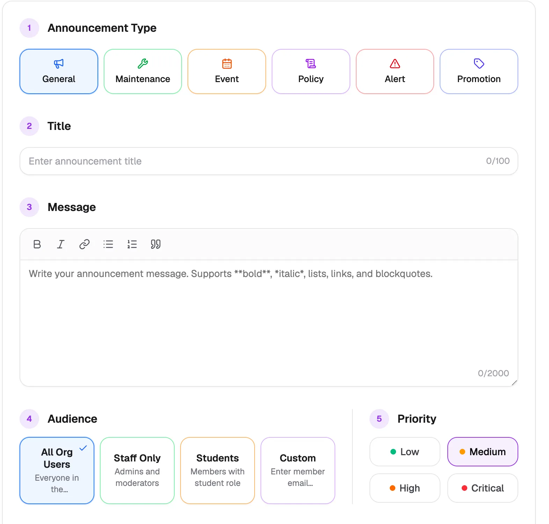Grab the message box resize handle

[x=514, y=383]
